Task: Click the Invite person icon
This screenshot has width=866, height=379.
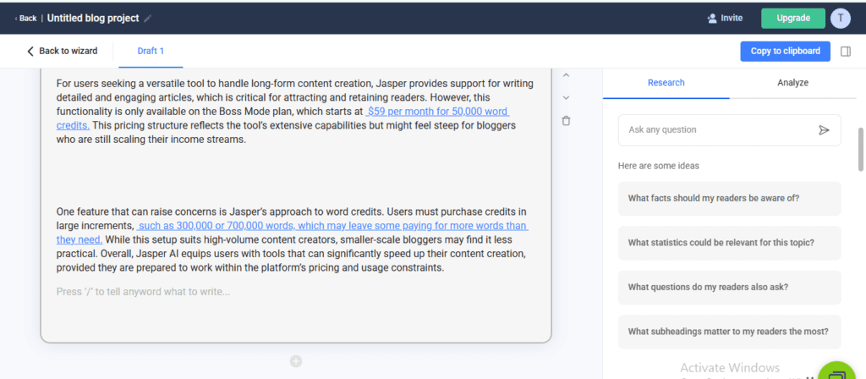Action: [x=712, y=19]
